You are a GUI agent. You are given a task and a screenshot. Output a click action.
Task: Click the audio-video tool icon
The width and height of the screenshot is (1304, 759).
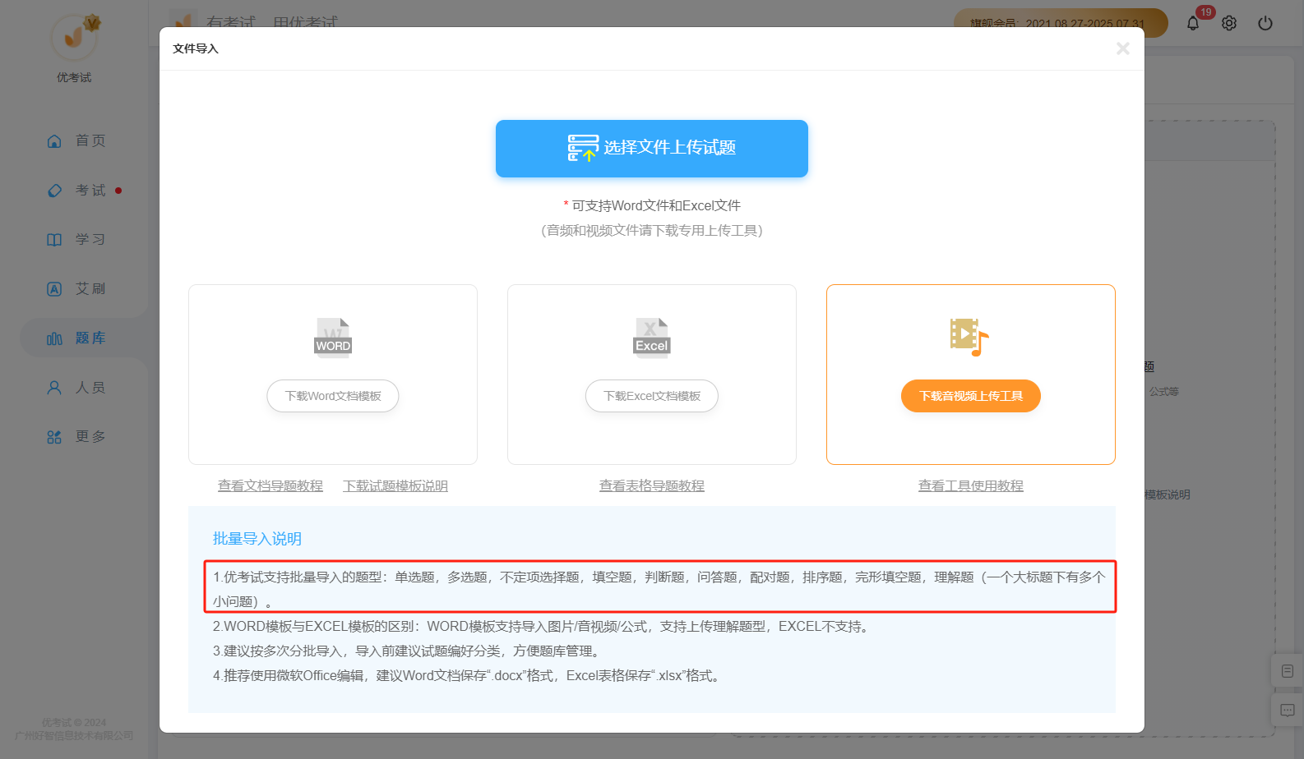pyautogui.click(x=969, y=337)
